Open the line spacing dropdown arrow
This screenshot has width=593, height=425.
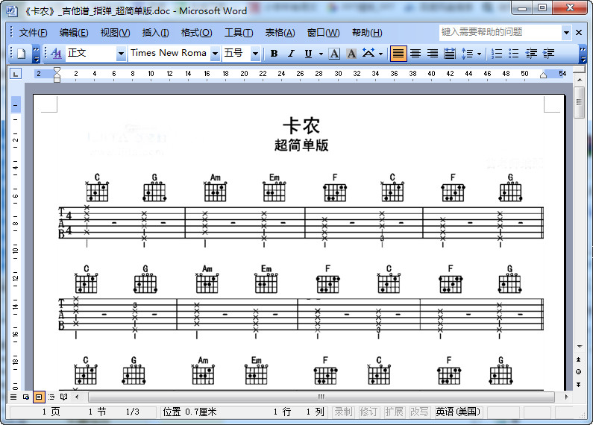tap(479, 54)
